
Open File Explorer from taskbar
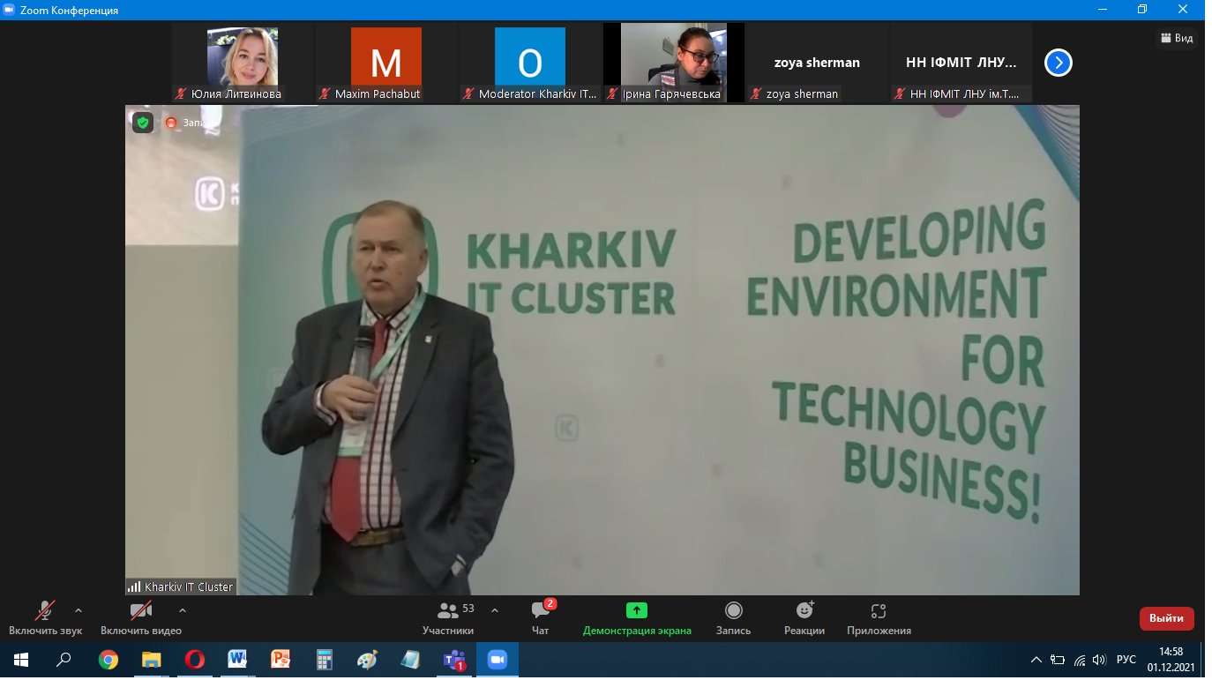(x=152, y=660)
